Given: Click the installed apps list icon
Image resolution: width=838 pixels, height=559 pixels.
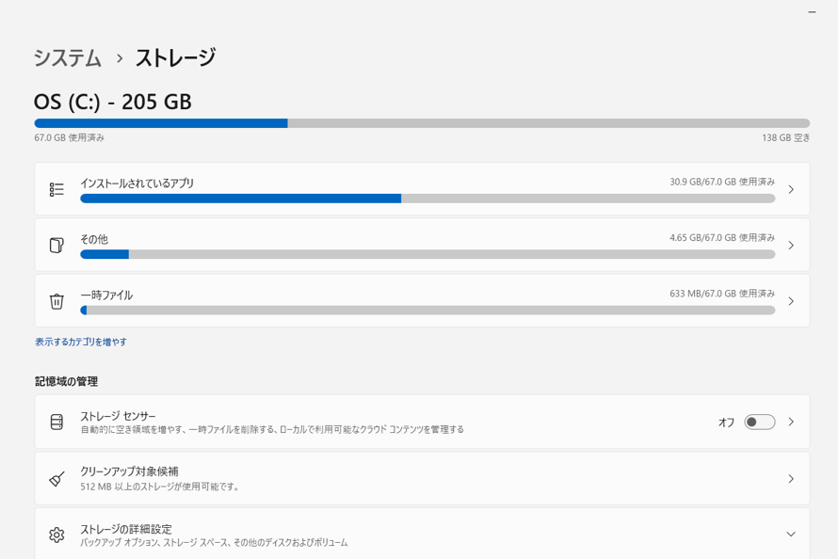Looking at the screenshot, I should point(56,189).
